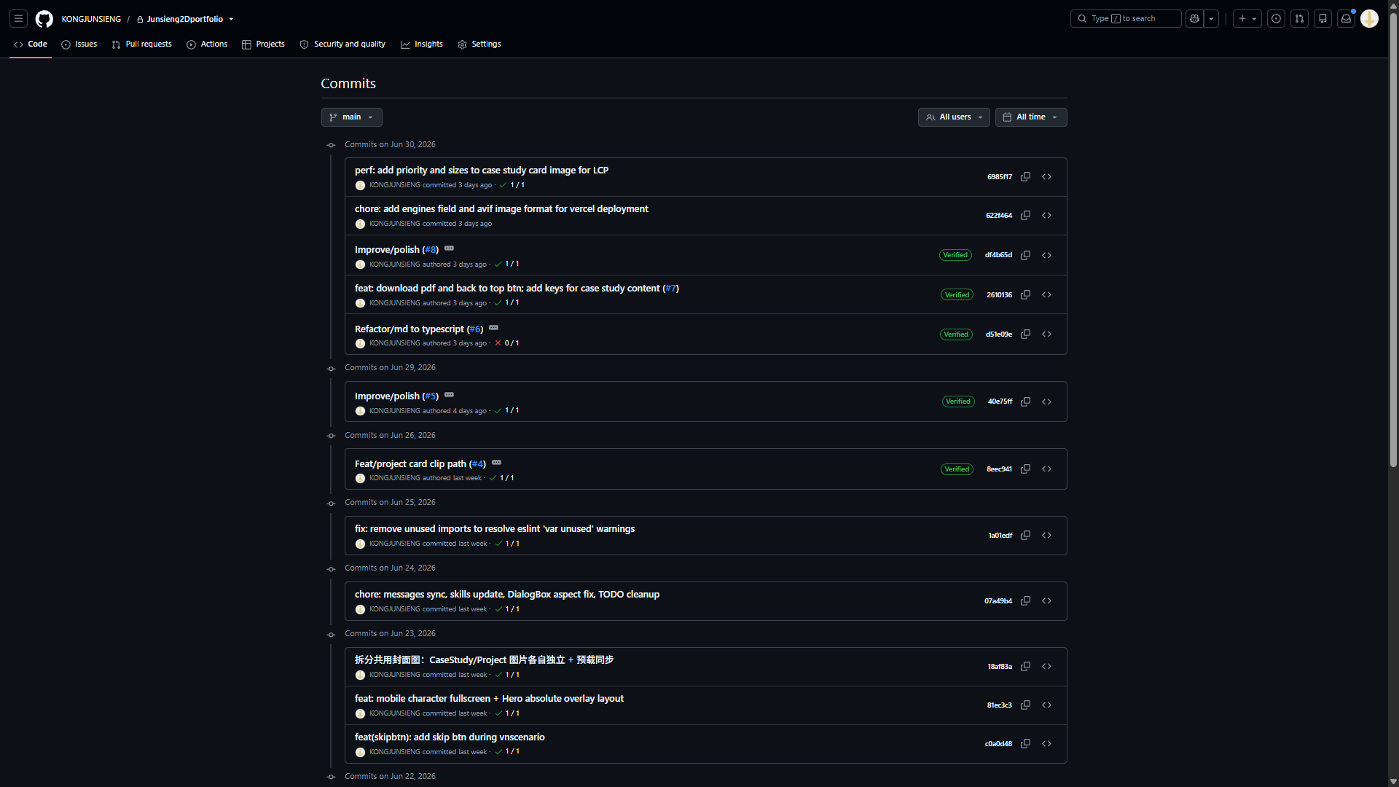Screen dimensions: 1399x787
Task: Open the create new plus dropdown
Action: click(1247, 19)
